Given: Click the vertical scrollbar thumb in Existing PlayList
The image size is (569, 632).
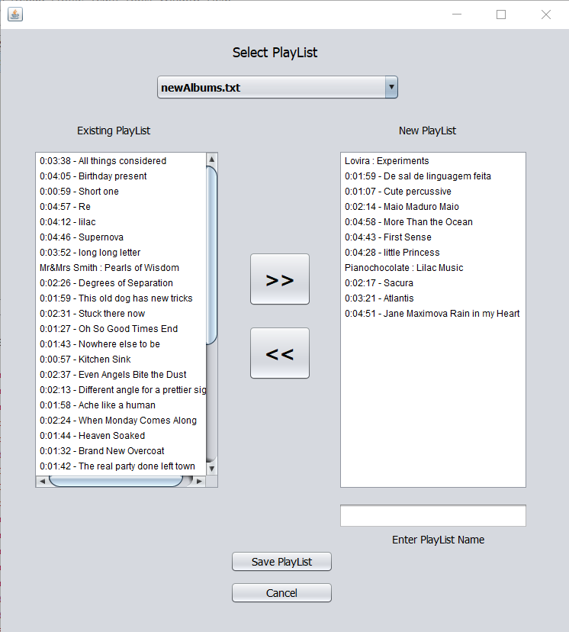Looking at the screenshot, I should coord(212,256).
